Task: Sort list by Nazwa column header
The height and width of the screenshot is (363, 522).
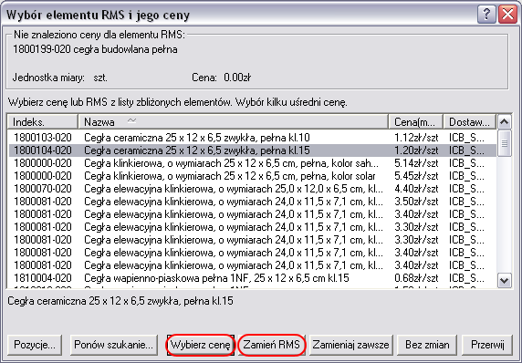Action: [233, 122]
